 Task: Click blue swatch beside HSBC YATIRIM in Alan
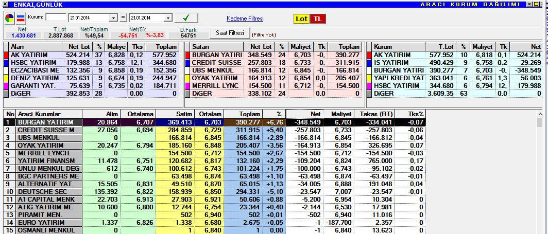pos(6,63)
